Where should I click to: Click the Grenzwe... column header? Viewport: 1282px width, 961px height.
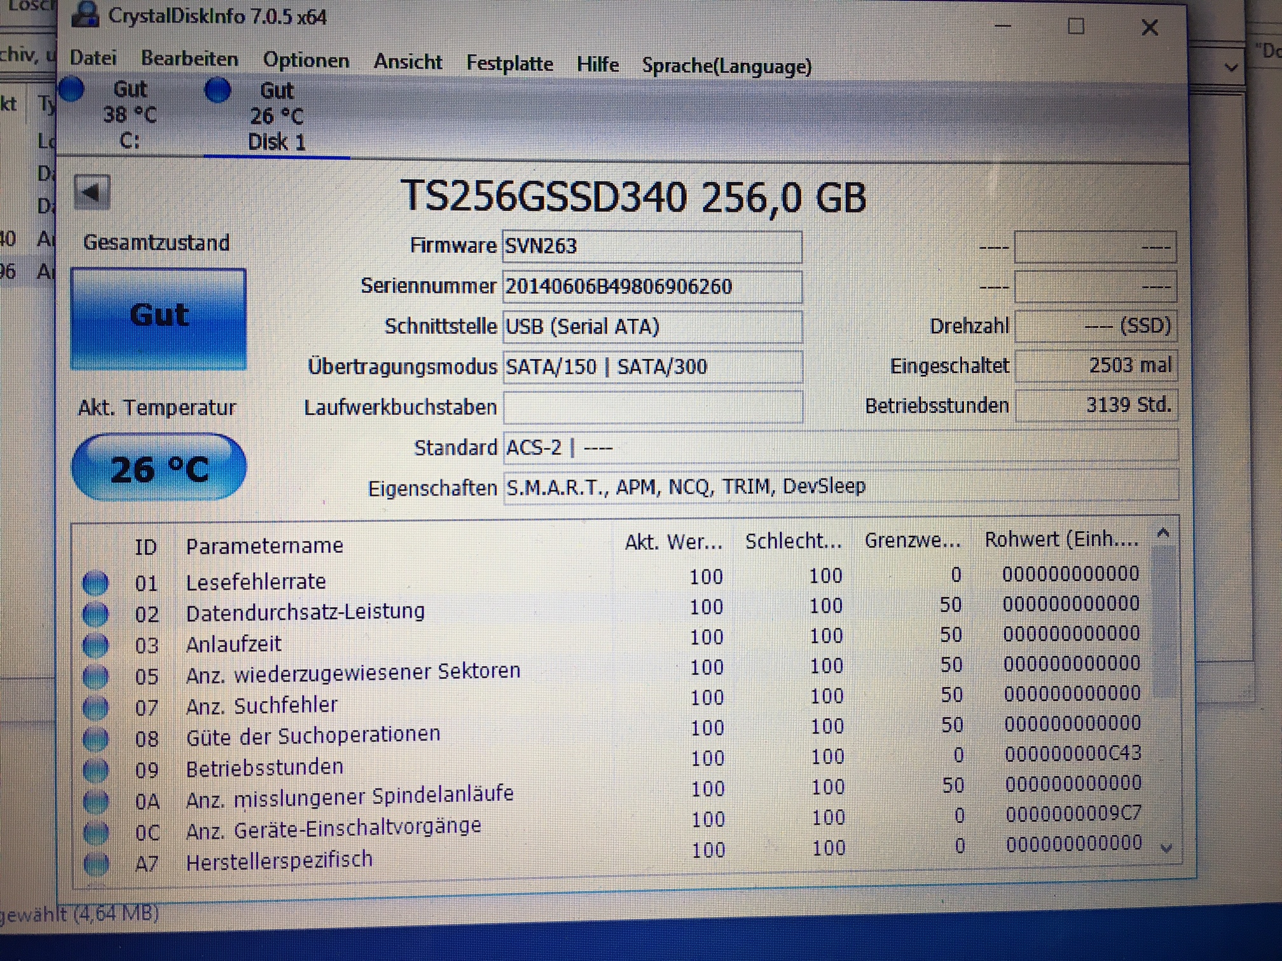click(913, 540)
